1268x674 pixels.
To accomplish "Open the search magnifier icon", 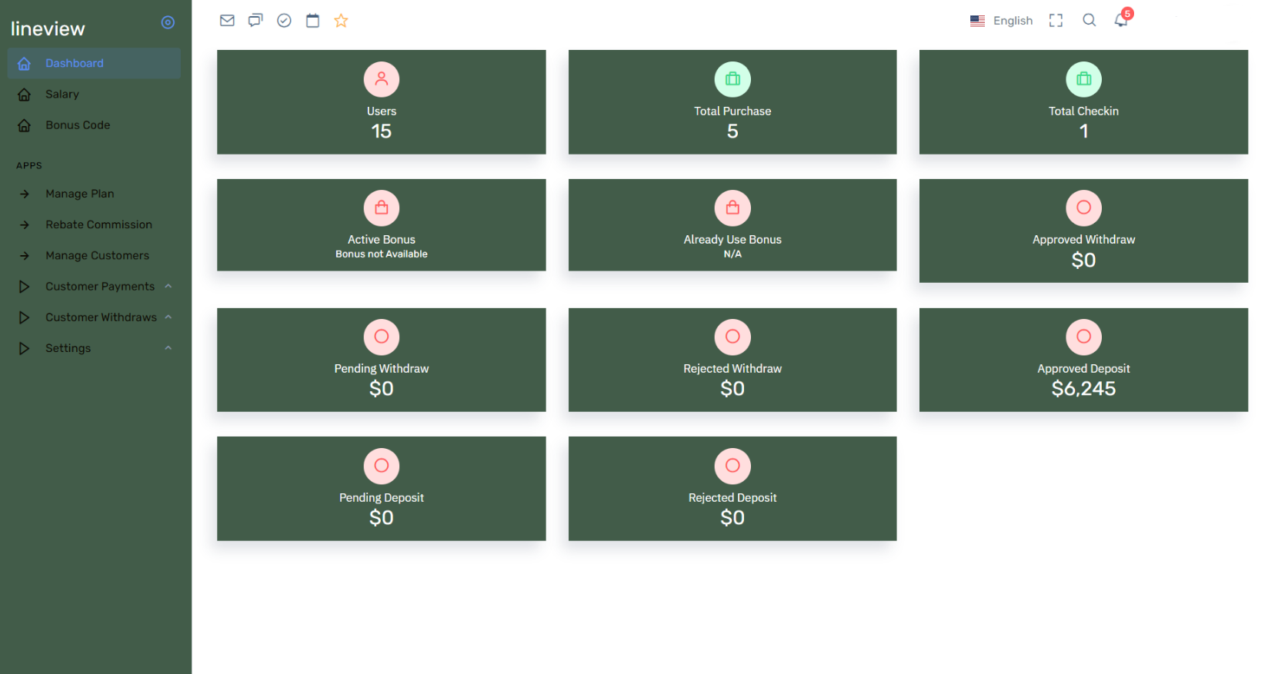I will pyautogui.click(x=1089, y=21).
